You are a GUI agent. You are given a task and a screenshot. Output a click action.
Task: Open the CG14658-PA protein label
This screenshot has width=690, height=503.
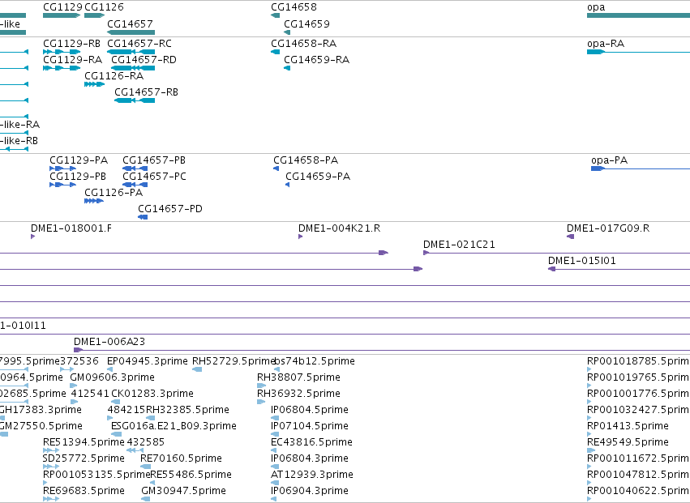pyautogui.click(x=306, y=160)
